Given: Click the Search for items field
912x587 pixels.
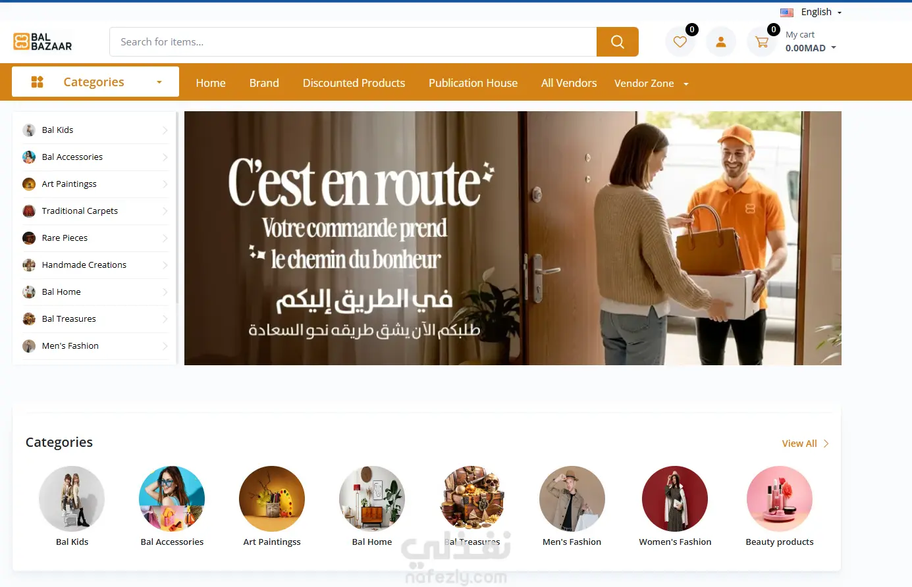Looking at the screenshot, I should point(353,41).
